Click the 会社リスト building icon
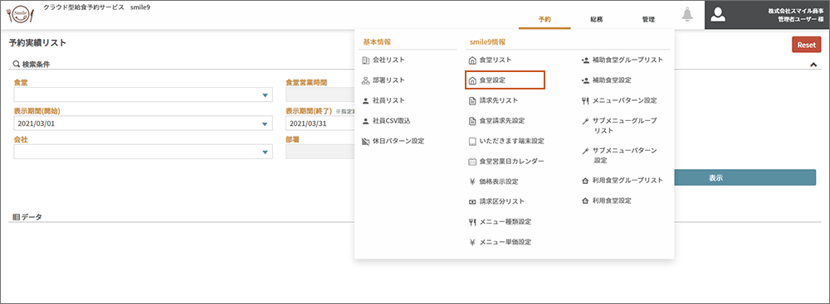The image size is (830, 304). tap(364, 60)
